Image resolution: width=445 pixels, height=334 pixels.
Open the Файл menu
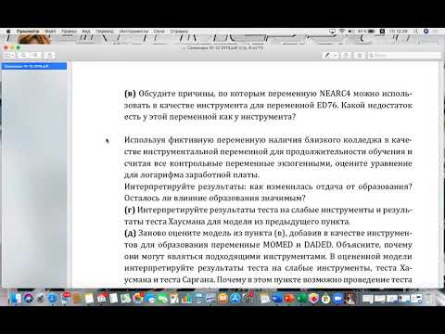click(x=50, y=32)
